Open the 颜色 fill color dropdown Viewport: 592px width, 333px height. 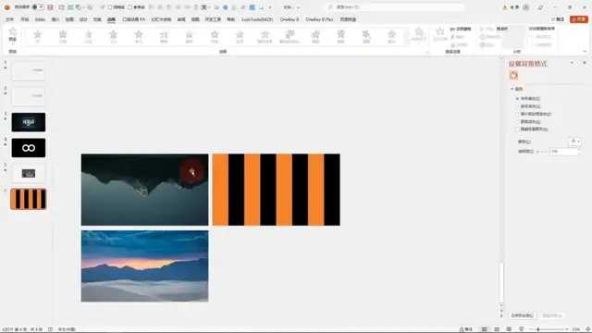click(574, 142)
